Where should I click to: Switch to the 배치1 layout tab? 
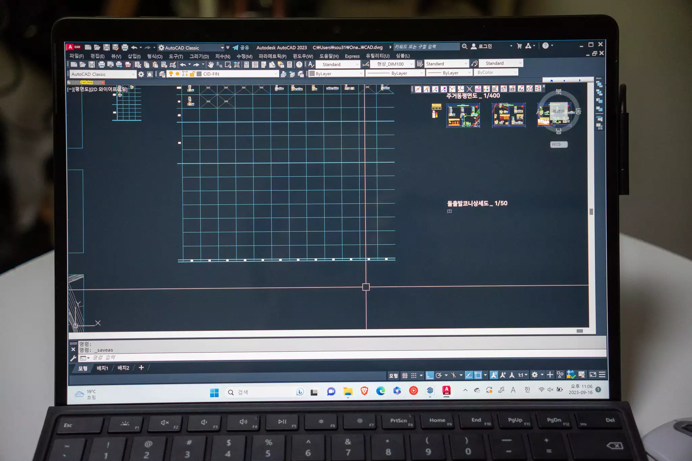click(x=102, y=368)
